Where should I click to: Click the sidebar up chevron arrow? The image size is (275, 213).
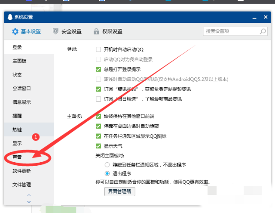pyautogui.click(x=29, y=195)
